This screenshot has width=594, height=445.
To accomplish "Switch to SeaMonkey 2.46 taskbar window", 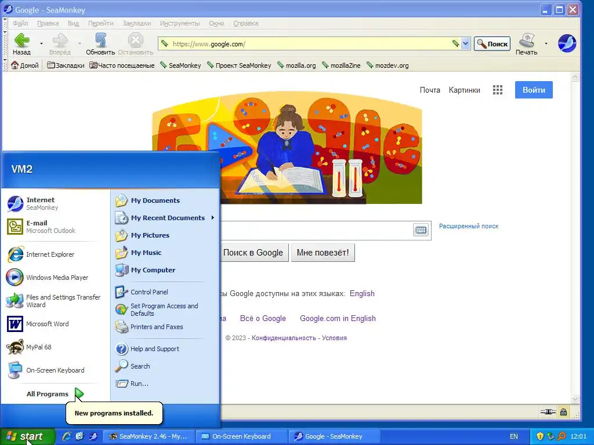I will (148, 436).
